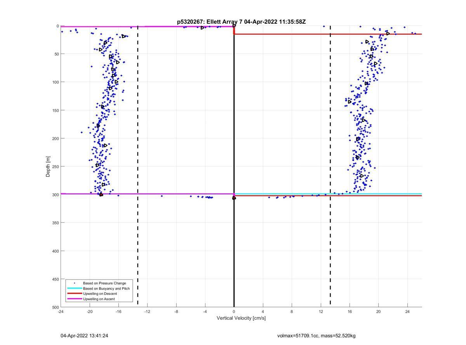The width and height of the screenshot is (466, 345).
Task: Click the 'volmax=51709.1cc, mass=52.520kg' text
Action: coord(316,336)
